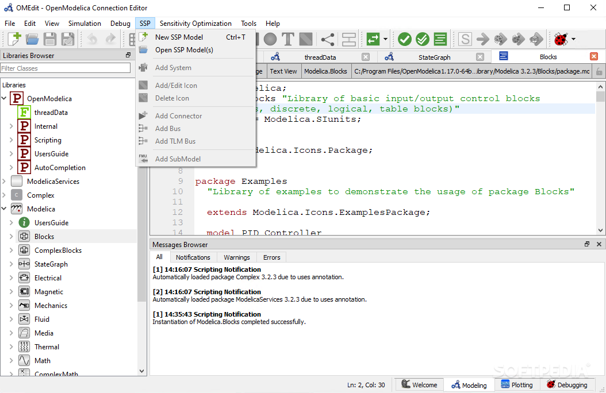Show only Warnings in the Messages Browser
Viewport: 606px width, 393px height.
pyautogui.click(x=236, y=257)
